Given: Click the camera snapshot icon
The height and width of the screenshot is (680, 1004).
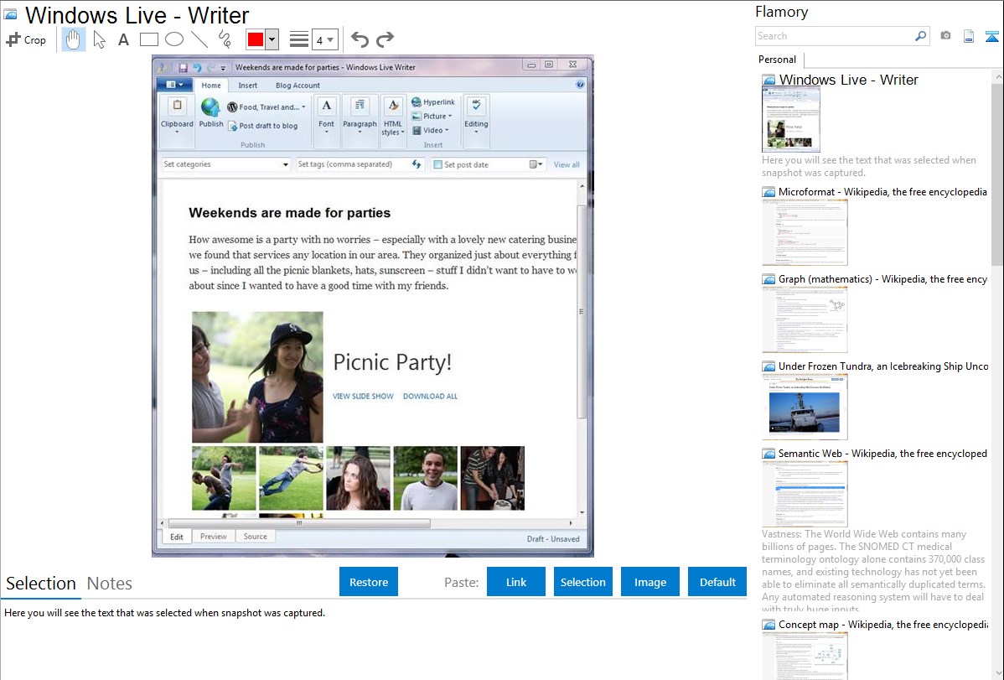Looking at the screenshot, I should point(945,36).
